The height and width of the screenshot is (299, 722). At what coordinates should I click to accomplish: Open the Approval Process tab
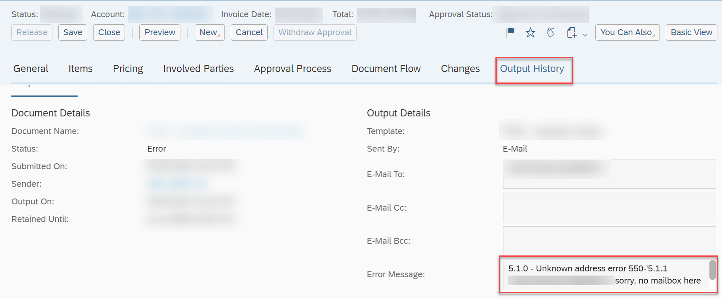tap(293, 69)
